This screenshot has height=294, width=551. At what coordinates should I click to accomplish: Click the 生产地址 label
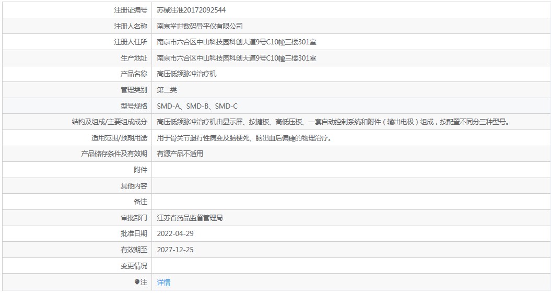134,58
